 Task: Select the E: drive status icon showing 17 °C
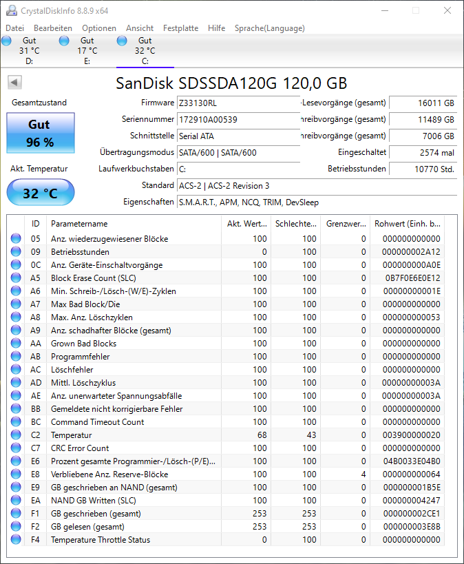(64, 41)
